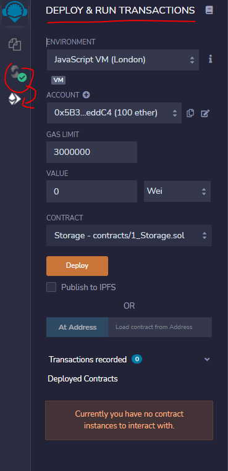The height and width of the screenshot is (471, 228).
Task: Add a new account with plus icon
Action: click(86, 95)
